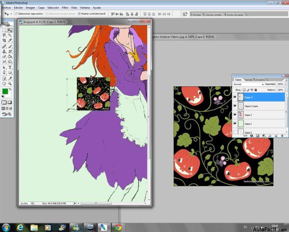The image size is (289, 232).
Task: Swap foreground and background colors
Action: pyautogui.click(x=10, y=89)
